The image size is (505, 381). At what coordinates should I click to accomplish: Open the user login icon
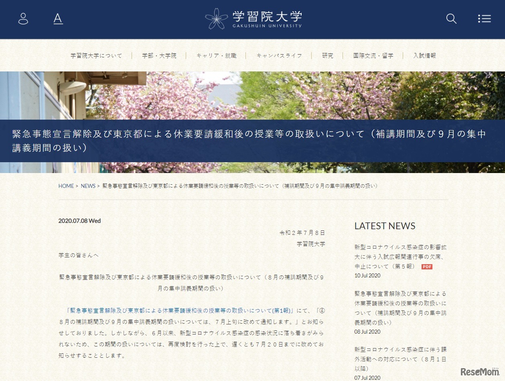tap(23, 18)
